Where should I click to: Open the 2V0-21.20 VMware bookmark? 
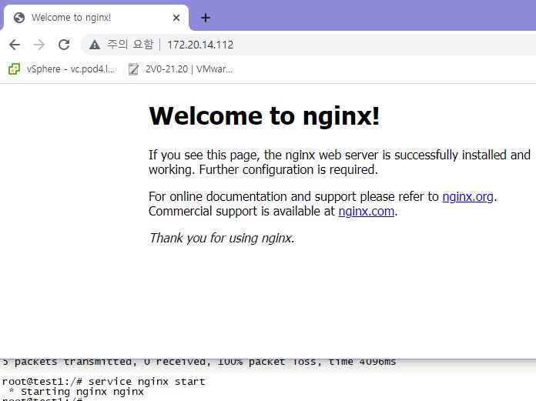(180, 69)
